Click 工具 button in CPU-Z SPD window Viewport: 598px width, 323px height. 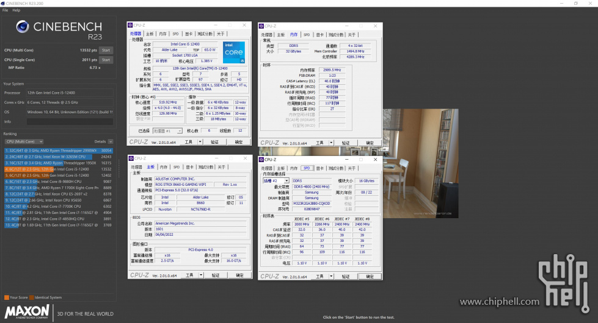tap(319, 276)
